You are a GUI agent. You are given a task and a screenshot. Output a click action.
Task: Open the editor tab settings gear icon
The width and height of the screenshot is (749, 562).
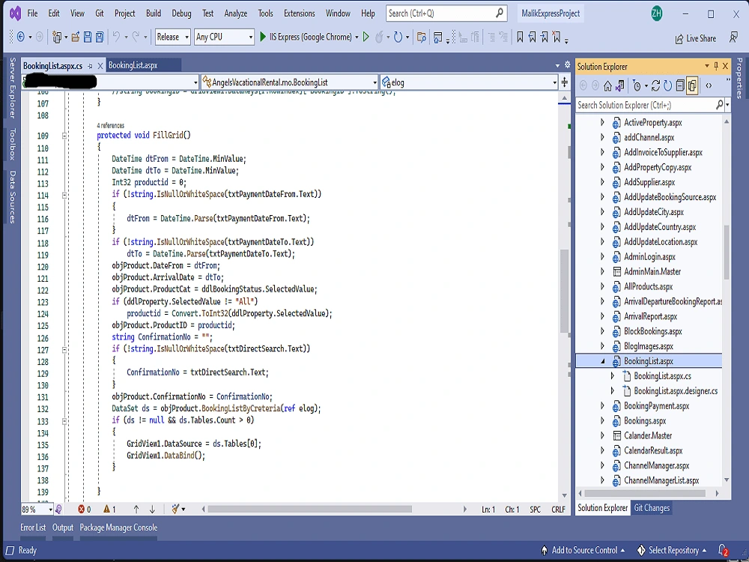568,64
